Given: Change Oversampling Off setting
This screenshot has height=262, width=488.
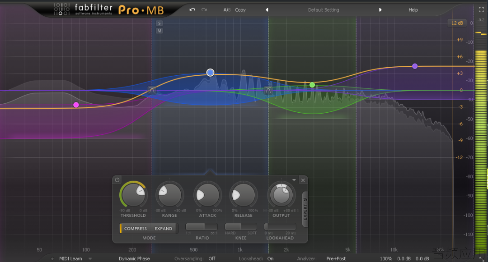Looking at the screenshot, I should (212, 258).
